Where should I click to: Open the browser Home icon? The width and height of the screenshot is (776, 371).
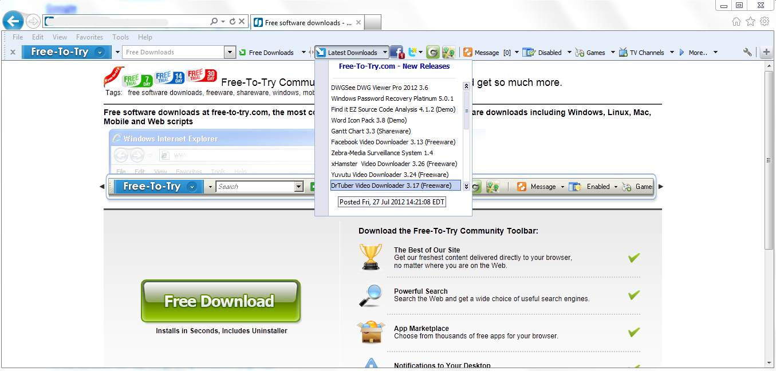(x=737, y=22)
